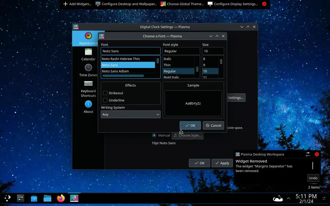Image resolution: width=330 pixels, height=206 pixels.
Task: Open the Writing System dropdown
Action: tap(131, 114)
